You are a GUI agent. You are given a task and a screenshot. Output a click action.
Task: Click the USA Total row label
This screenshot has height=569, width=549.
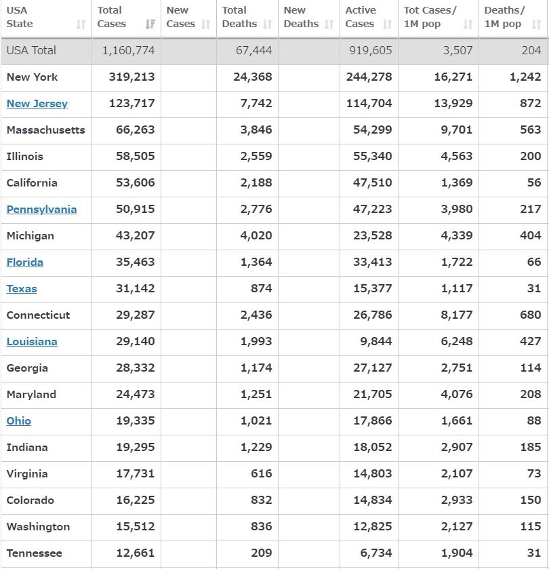point(31,51)
